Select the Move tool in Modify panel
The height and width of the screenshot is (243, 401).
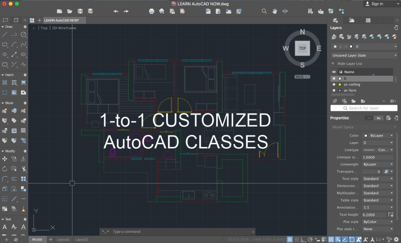pos(5,159)
